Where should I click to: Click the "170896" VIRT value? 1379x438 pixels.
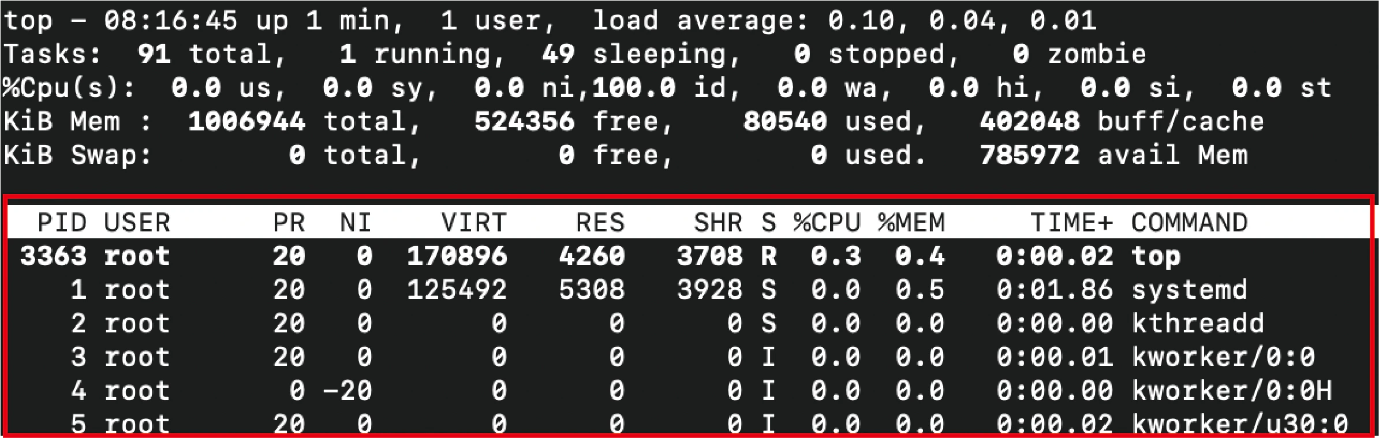tap(457, 256)
